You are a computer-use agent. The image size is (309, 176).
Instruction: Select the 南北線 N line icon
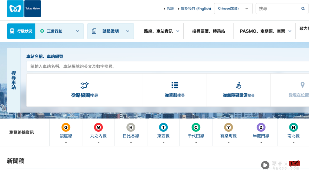click(293, 127)
